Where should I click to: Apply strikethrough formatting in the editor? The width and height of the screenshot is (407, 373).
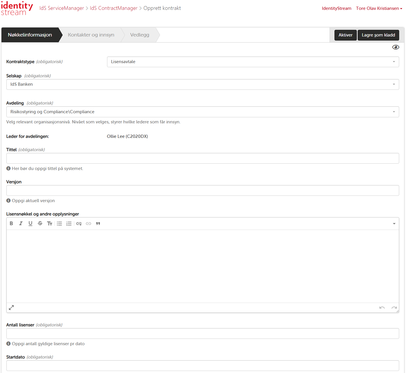[x=40, y=223]
